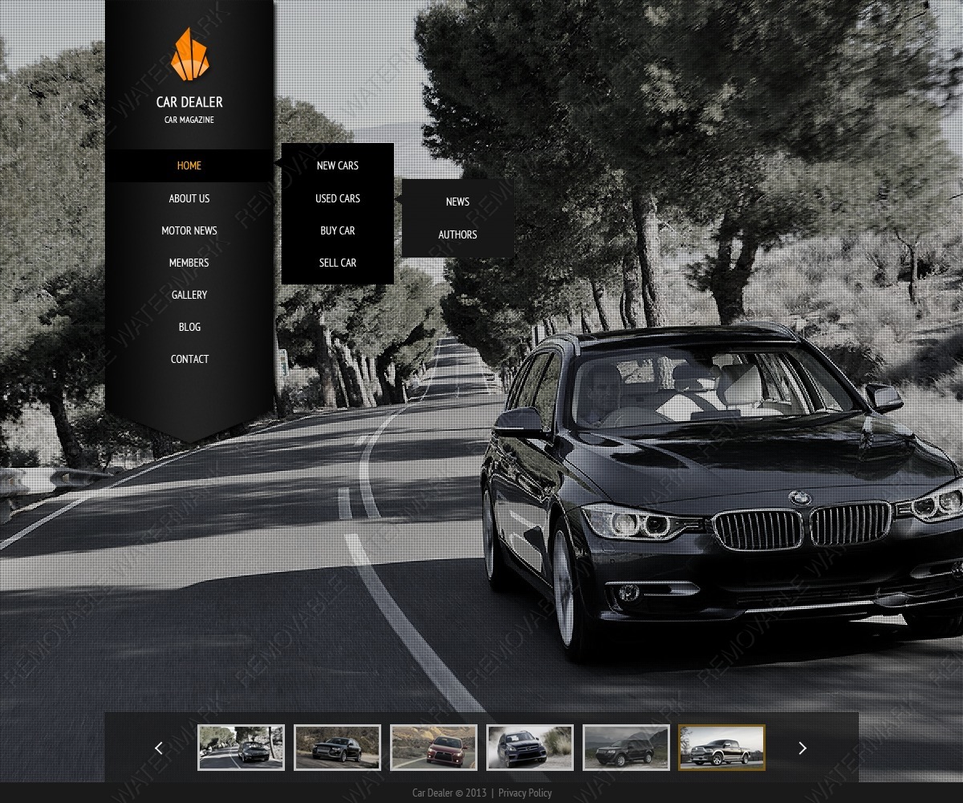Viewport: 963px width, 803px height.
Task: Select Buy Car submenu item
Action: 338,230
